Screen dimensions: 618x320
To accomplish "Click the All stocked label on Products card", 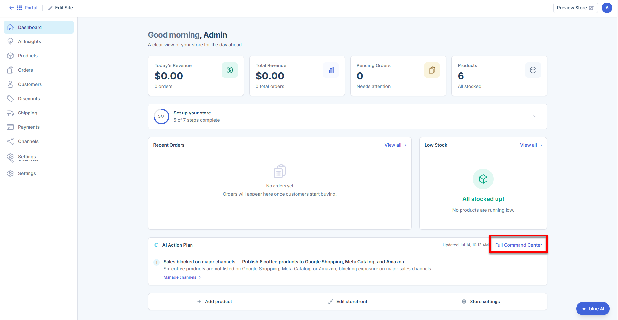I will coord(470,86).
